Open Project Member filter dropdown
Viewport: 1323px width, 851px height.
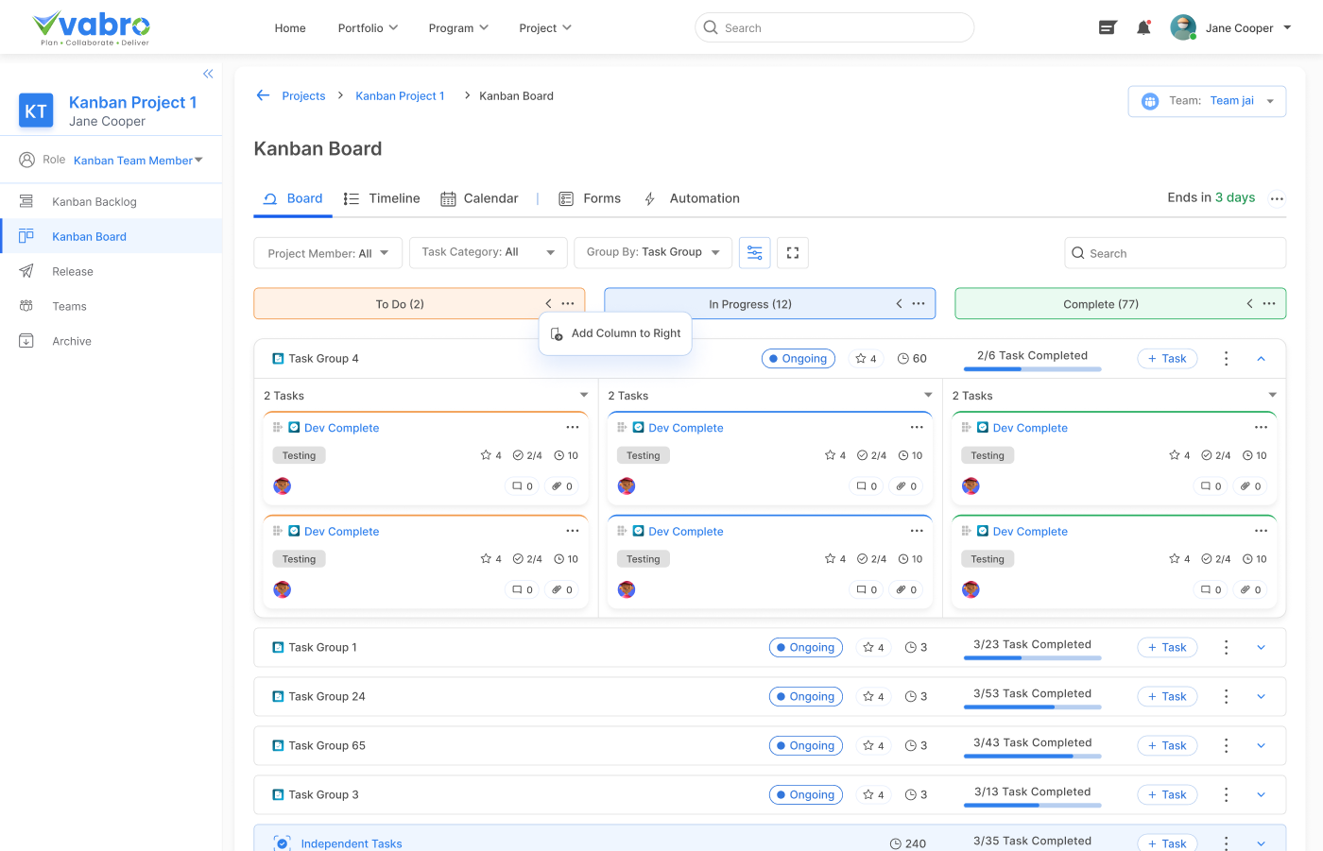click(328, 253)
